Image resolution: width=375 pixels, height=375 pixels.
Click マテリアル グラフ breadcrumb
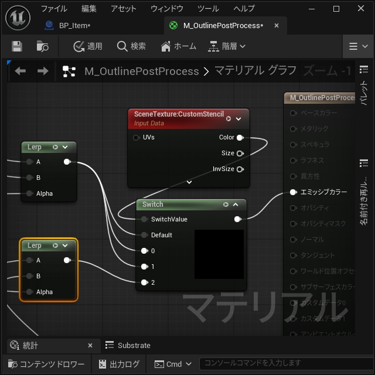[255, 71]
